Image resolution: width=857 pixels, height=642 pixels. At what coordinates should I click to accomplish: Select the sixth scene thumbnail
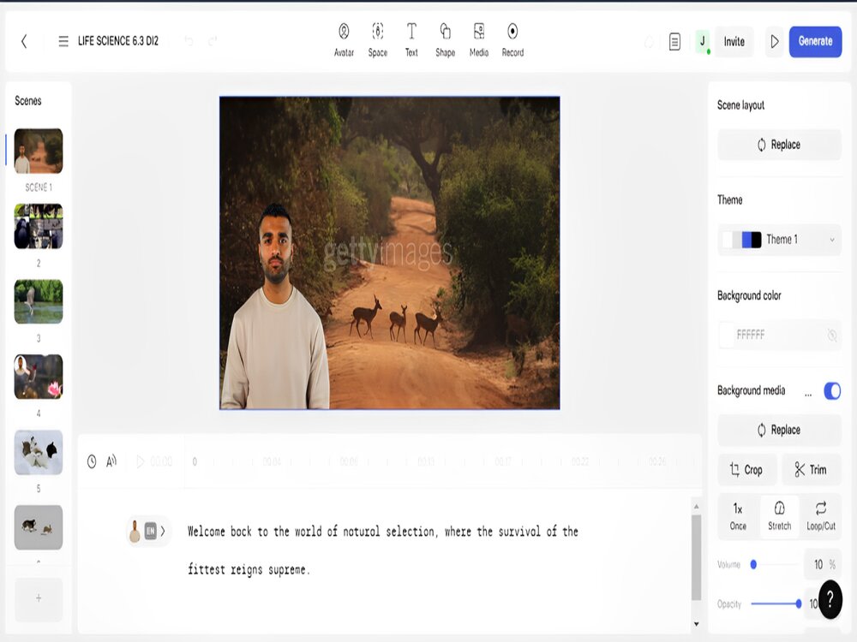[39, 527]
